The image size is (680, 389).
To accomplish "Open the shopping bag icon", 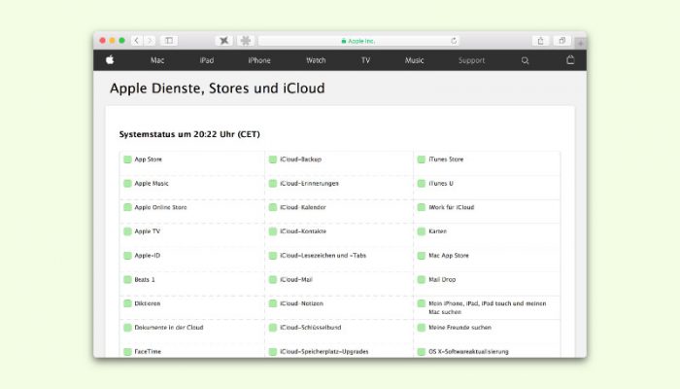I will click(570, 60).
